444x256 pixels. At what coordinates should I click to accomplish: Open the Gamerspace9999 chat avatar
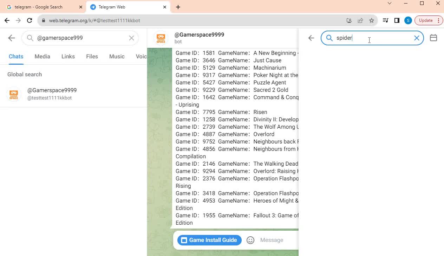coord(160,38)
